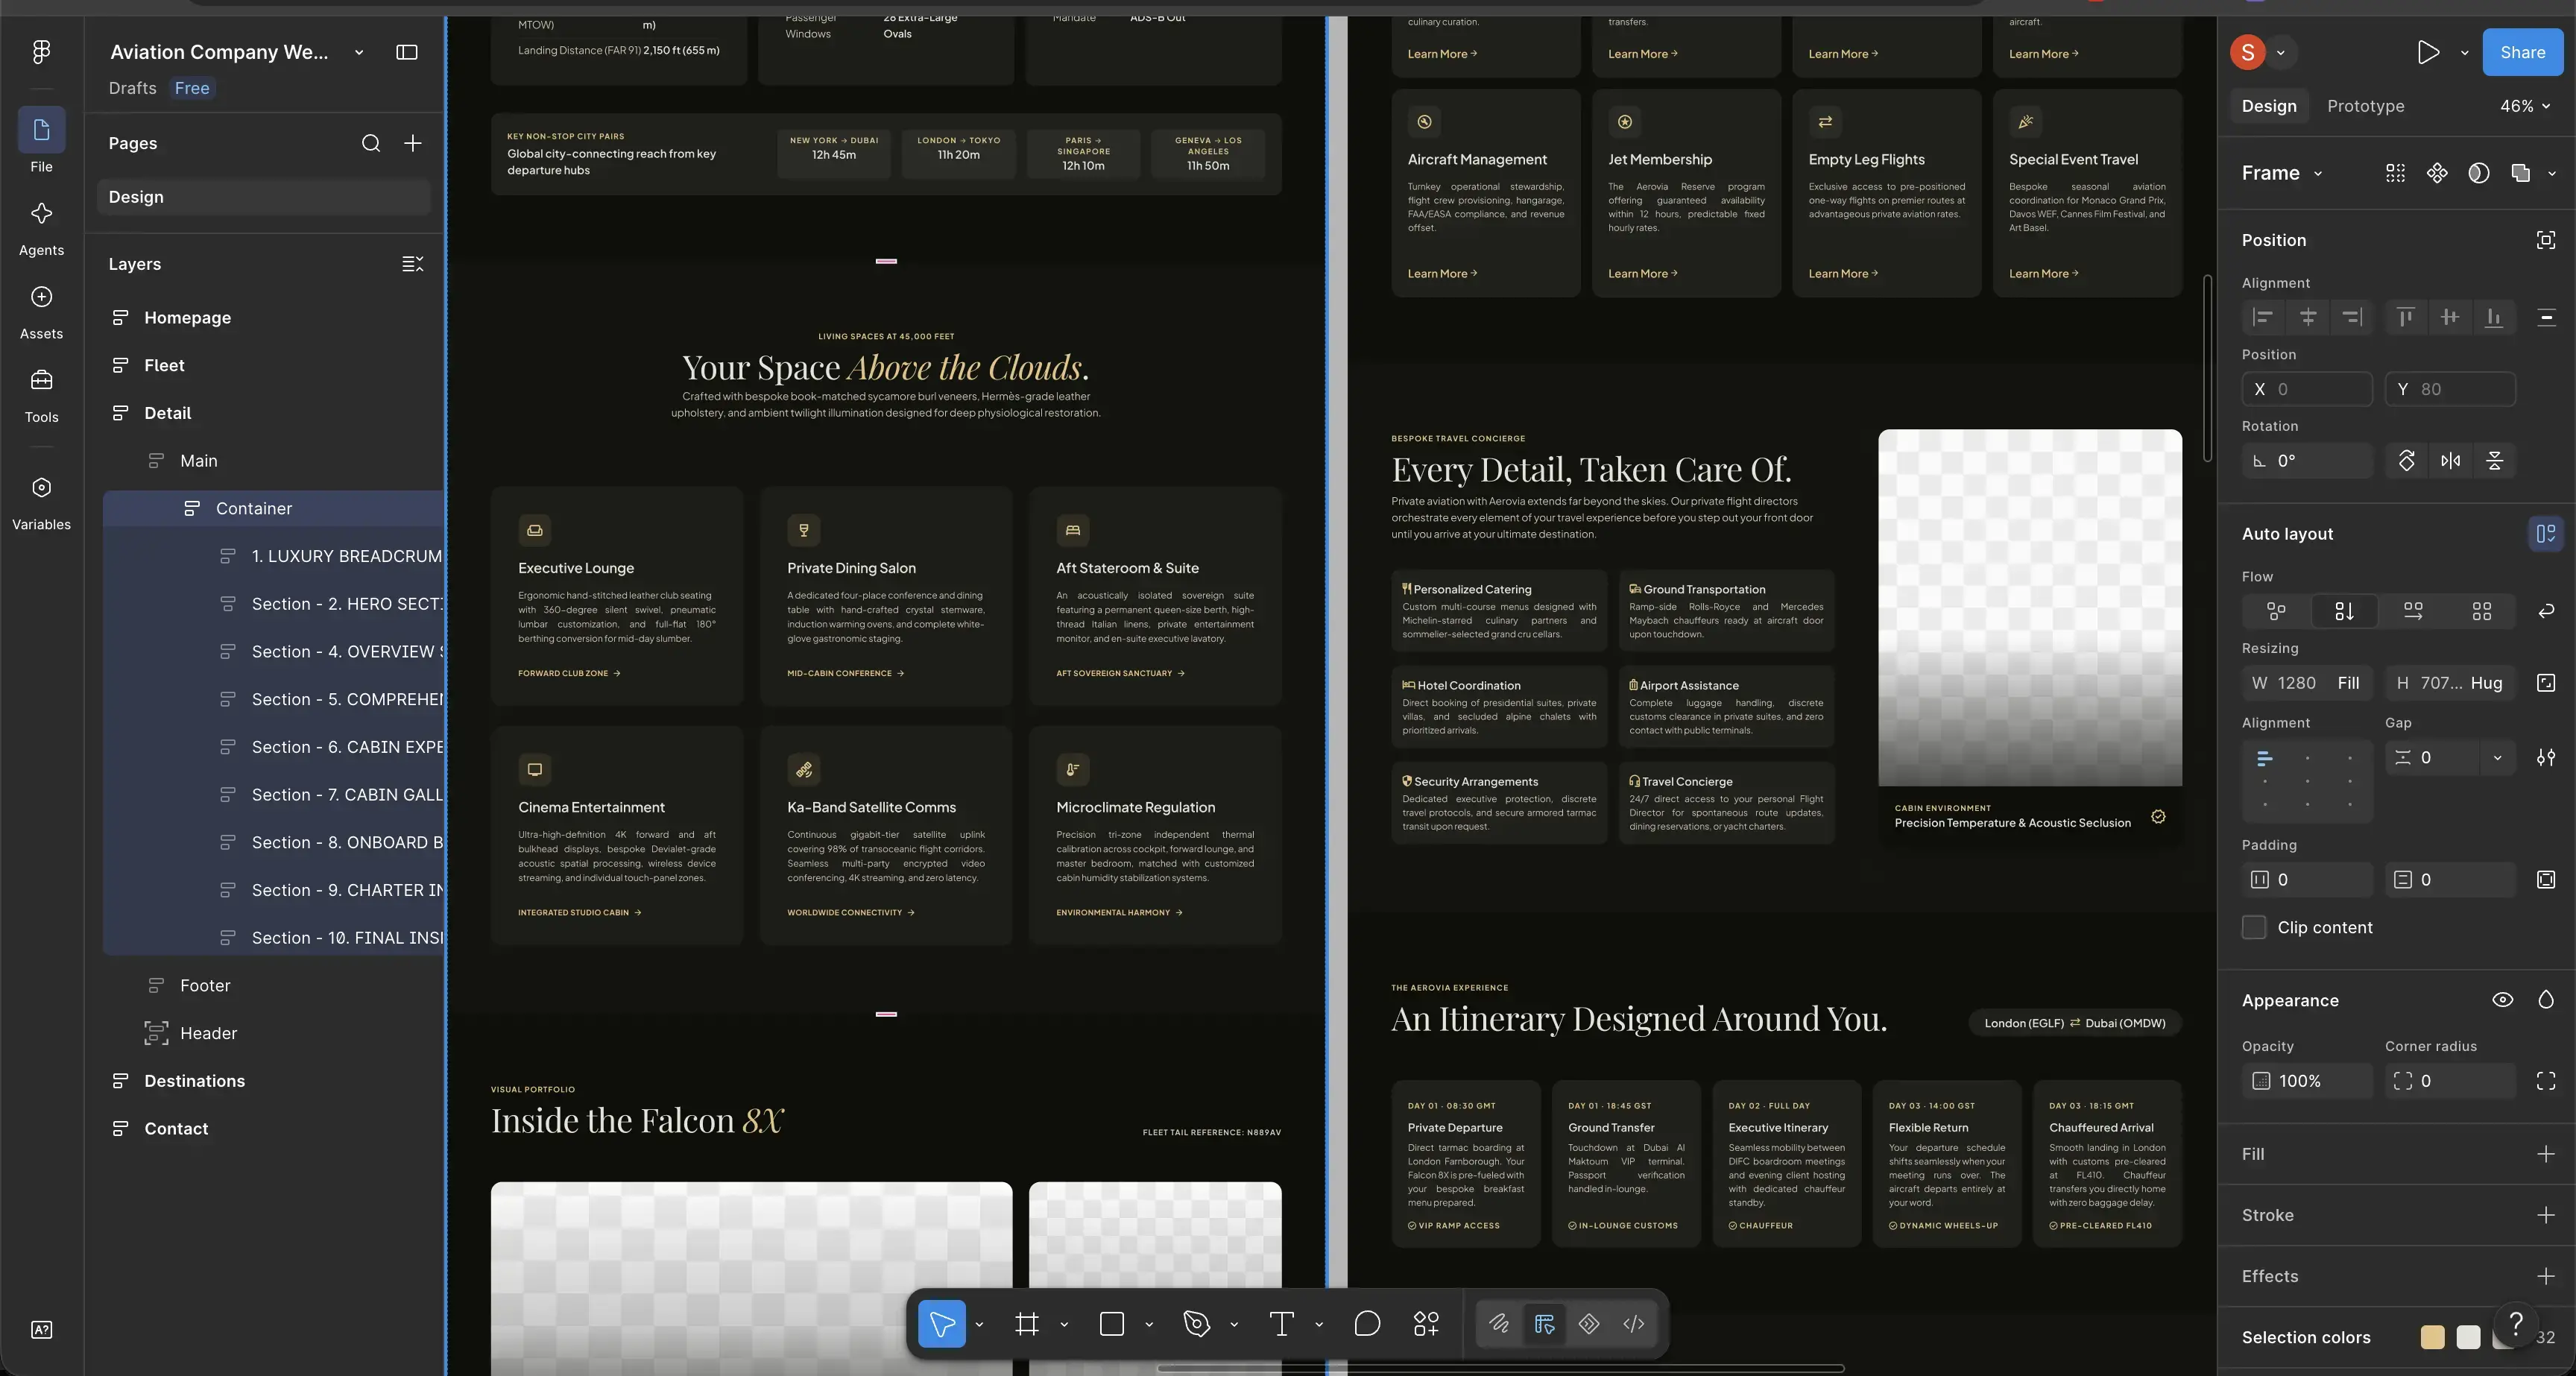Open the Agents panel in sidebar
The width and height of the screenshot is (2576, 1376).
[41, 228]
